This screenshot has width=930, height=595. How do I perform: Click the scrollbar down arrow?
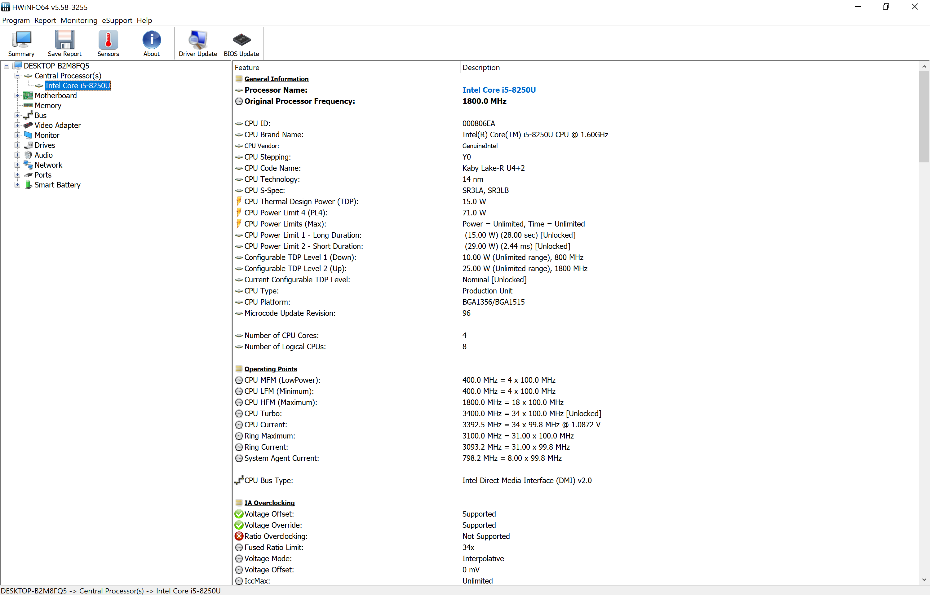click(924, 580)
